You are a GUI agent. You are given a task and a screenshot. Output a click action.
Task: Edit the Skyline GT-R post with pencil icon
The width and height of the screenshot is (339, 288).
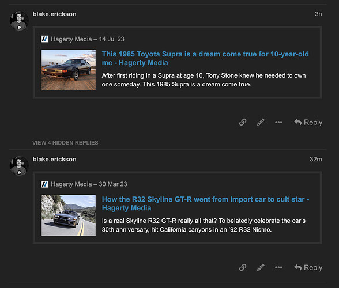coord(261,267)
